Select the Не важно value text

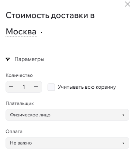click(x=21, y=143)
